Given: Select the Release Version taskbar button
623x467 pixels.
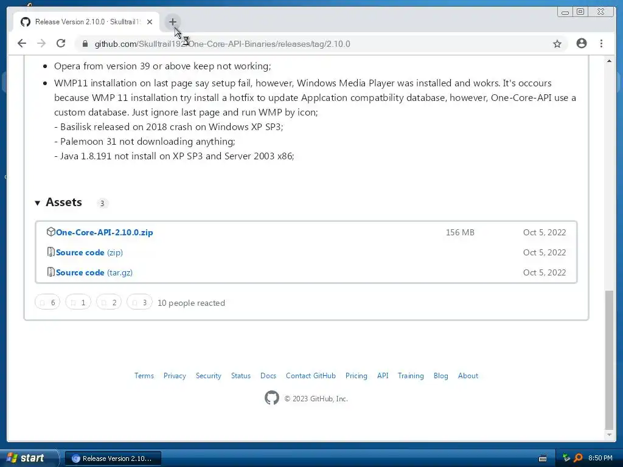Looking at the screenshot, I should 113,458.
